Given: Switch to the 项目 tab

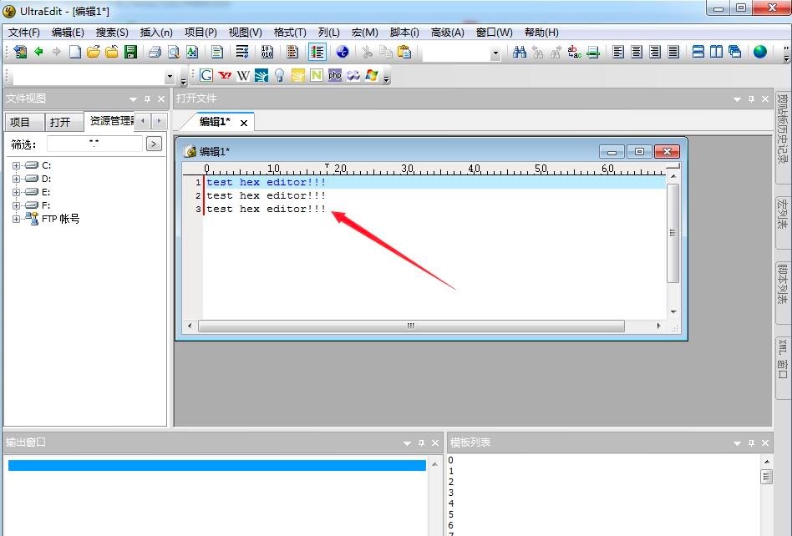Looking at the screenshot, I should pyautogui.click(x=20, y=122).
